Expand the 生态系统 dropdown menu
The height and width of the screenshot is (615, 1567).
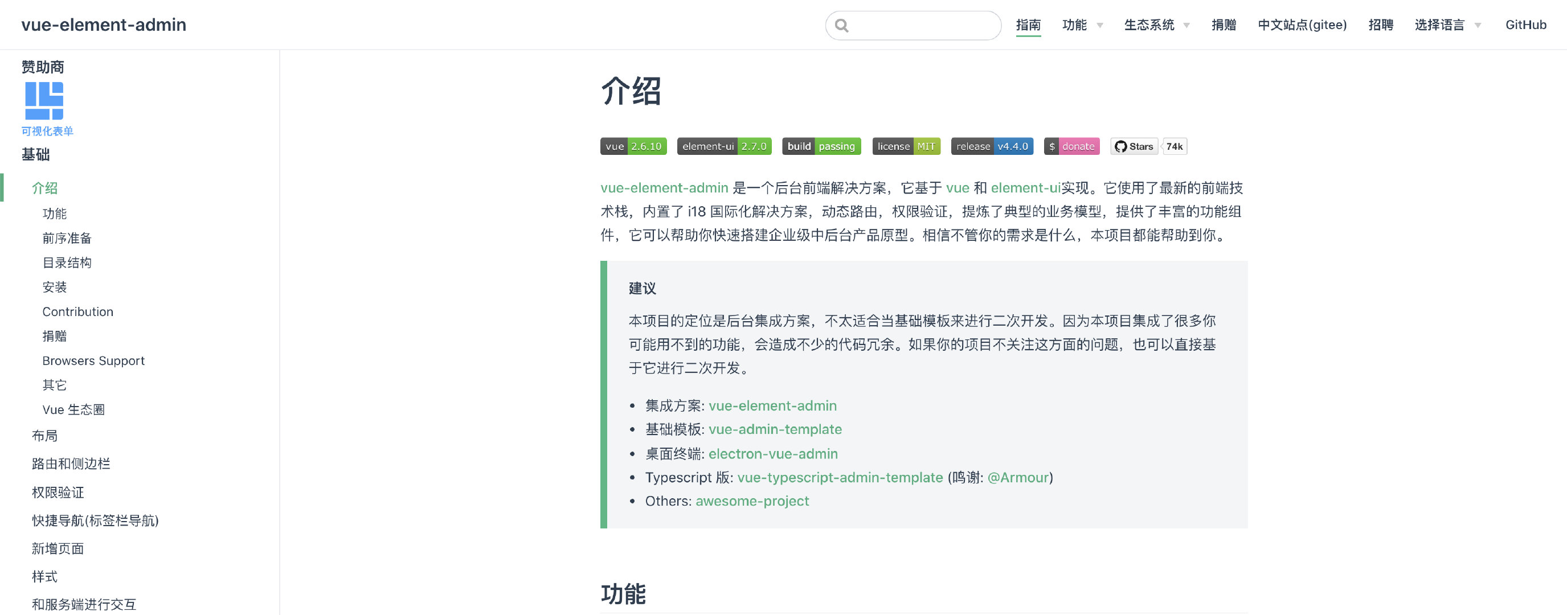pyautogui.click(x=1156, y=25)
